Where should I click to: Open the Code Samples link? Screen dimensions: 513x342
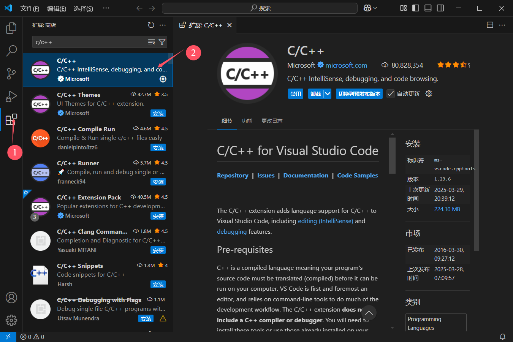(358, 175)
